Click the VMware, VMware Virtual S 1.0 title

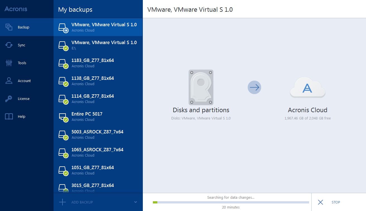190,9
